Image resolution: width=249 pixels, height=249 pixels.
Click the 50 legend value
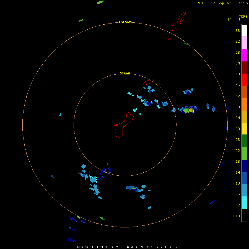point(238,74)
